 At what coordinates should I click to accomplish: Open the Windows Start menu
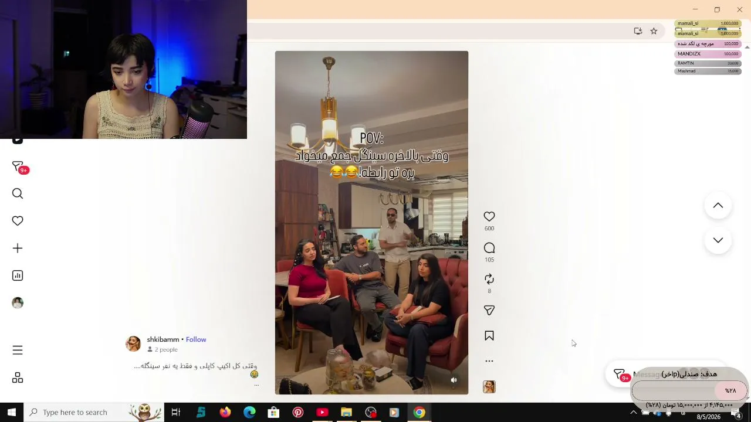(x=12, y=413)
